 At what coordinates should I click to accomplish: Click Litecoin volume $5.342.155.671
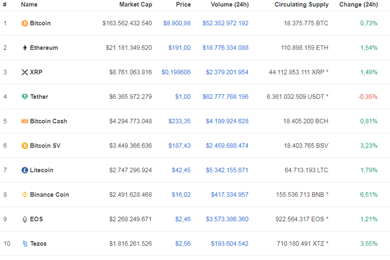click(x=227, y=170)
